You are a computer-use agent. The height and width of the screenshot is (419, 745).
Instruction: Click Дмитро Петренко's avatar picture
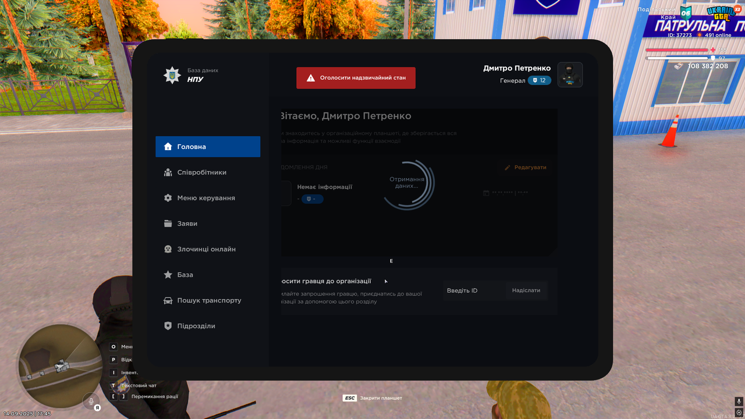[570, 74]
